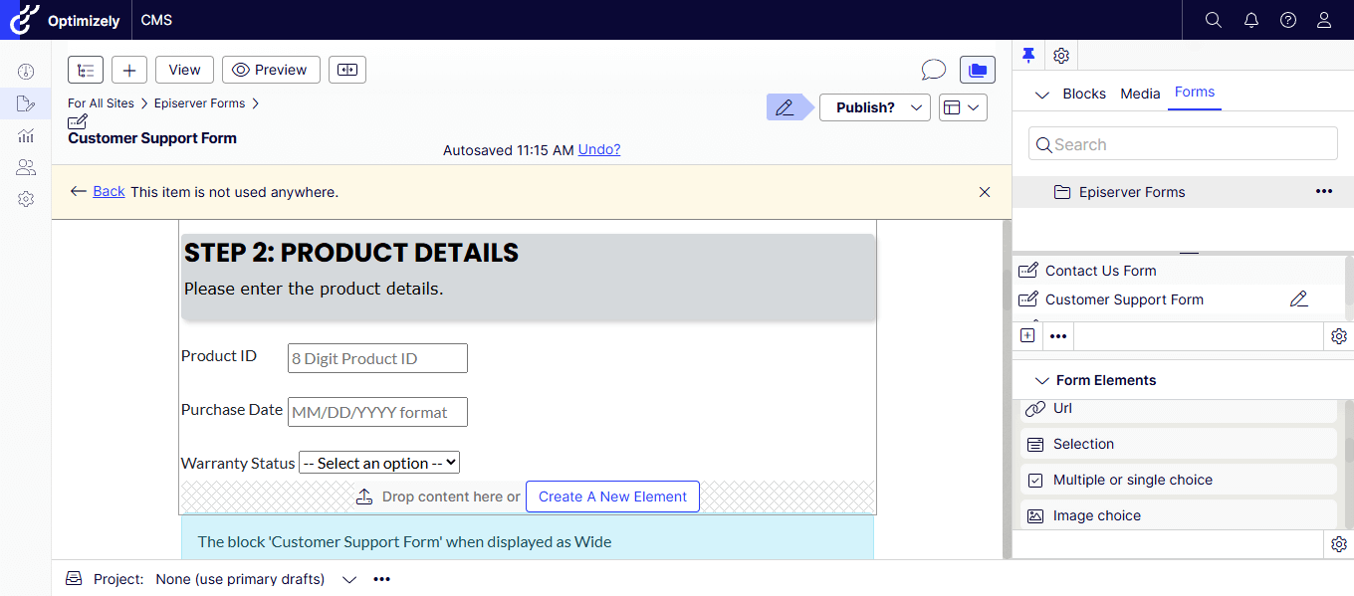This screenshot has height=596, width=1354.
Task: Open the help question mark icon
Action: (x=1288, y=20)
